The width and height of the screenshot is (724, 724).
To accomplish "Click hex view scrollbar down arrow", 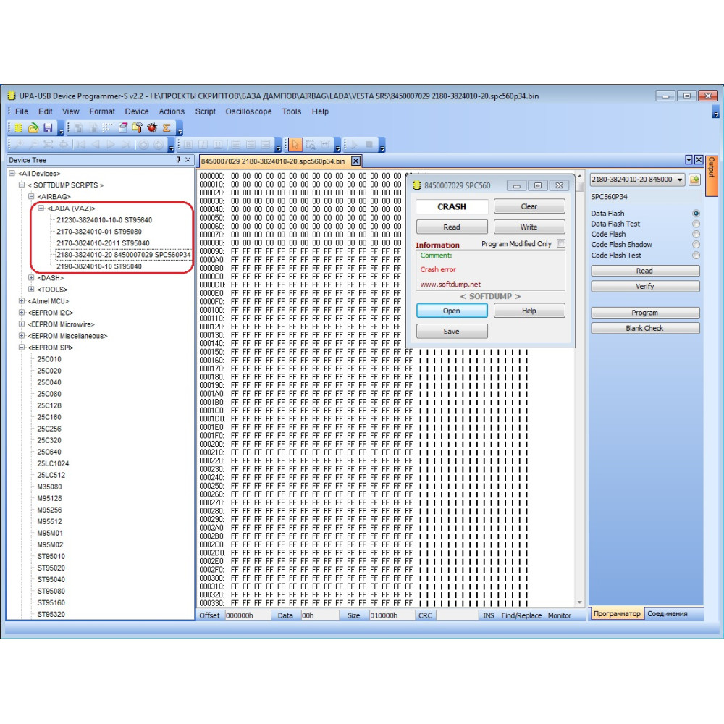I will pos(580,602).
